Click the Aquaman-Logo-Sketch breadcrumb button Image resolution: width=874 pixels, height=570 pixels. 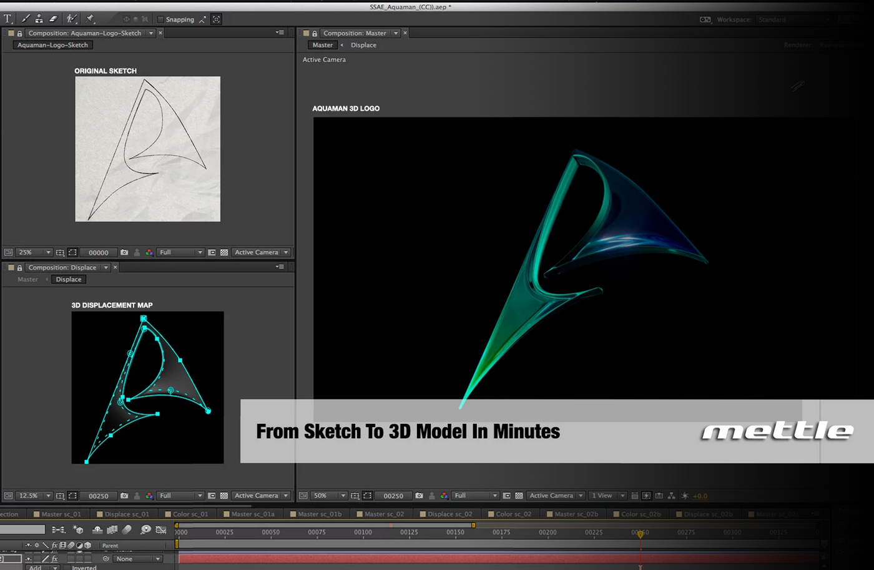(x=53, y=45)
